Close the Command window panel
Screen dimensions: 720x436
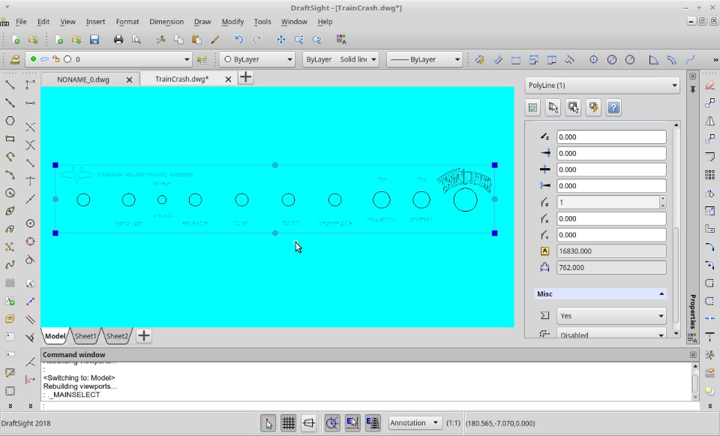[693, 355]
